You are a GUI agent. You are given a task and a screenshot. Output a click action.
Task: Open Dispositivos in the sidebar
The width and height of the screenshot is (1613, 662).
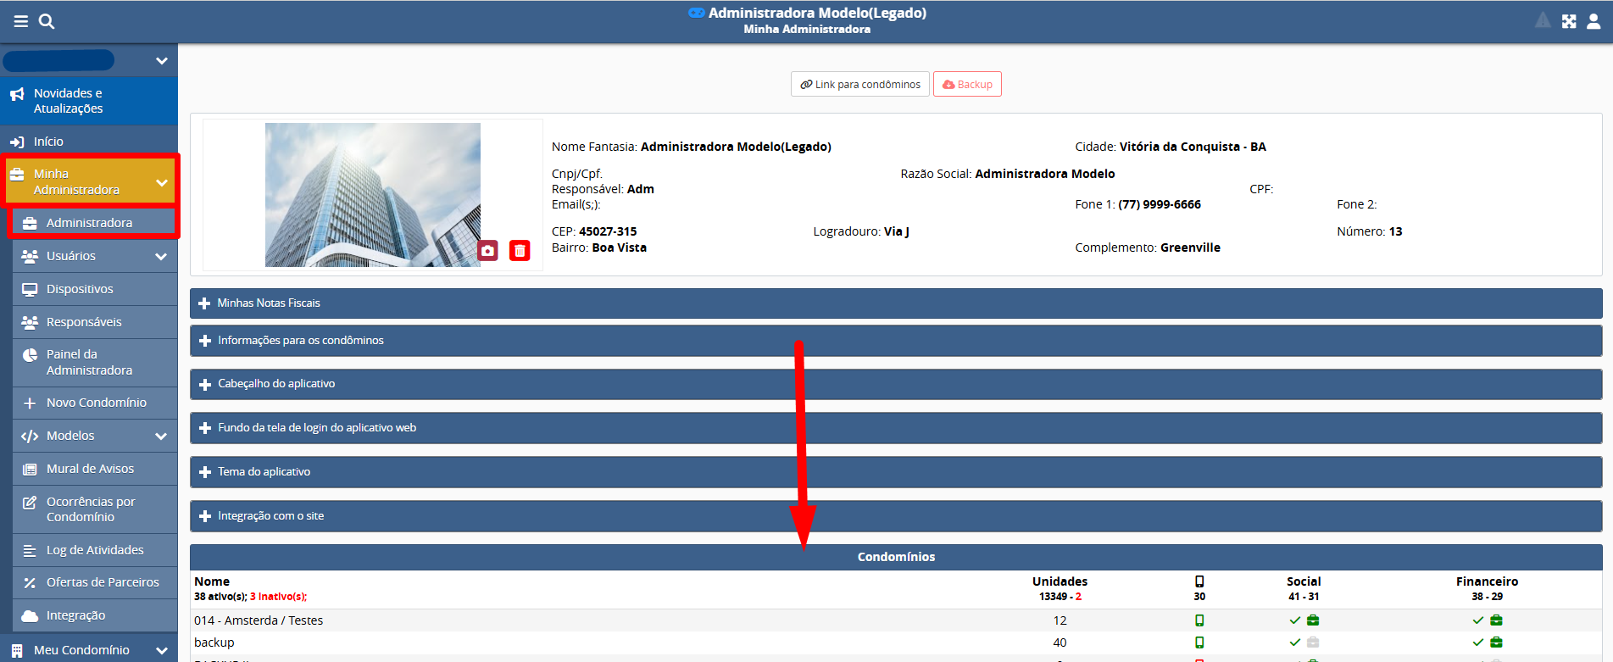[80, 289]
